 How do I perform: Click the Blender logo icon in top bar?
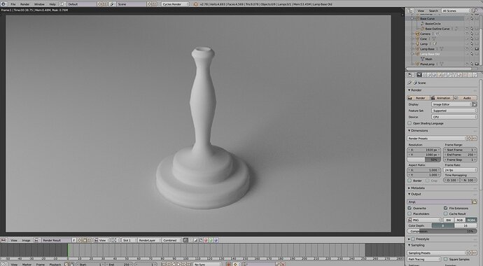click(x=4, y=4)
